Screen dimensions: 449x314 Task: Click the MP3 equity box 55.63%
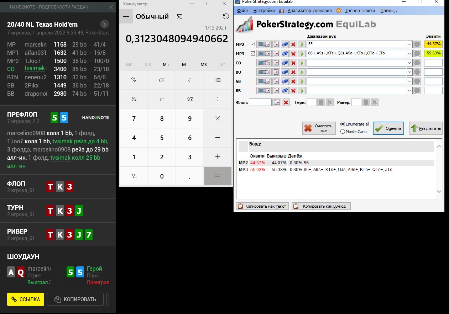pyautogui.click(x=433, y=53)
